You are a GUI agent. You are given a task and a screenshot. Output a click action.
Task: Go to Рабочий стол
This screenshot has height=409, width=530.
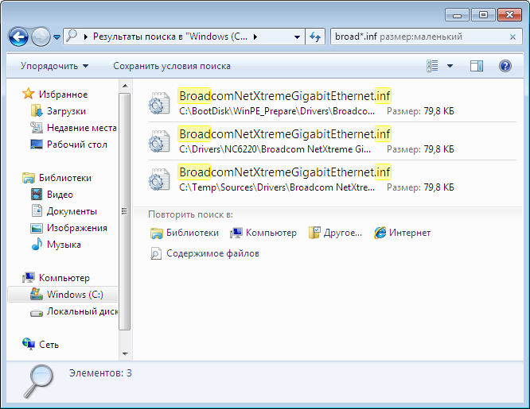(77, 145)
